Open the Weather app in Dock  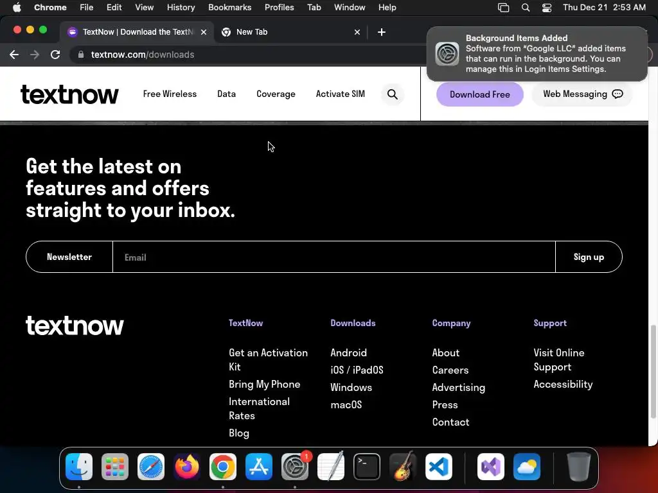point(527,467)
